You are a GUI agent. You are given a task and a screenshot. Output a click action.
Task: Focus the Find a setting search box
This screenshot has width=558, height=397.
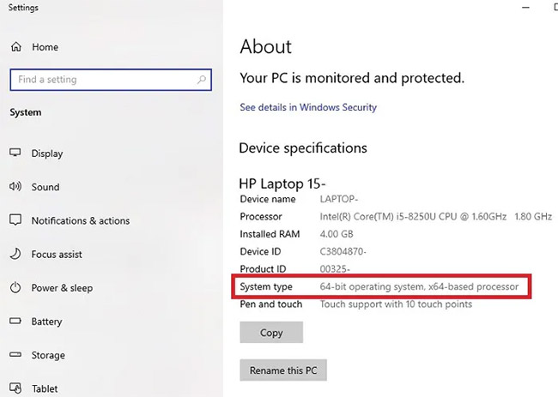pyautogui.click(x=103, y=80)
